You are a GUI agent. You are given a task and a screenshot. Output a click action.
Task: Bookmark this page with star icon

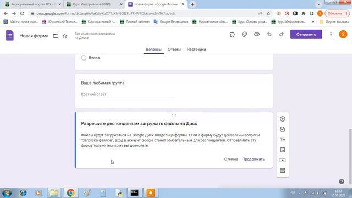pyautogui.click(x=268, y=13)
